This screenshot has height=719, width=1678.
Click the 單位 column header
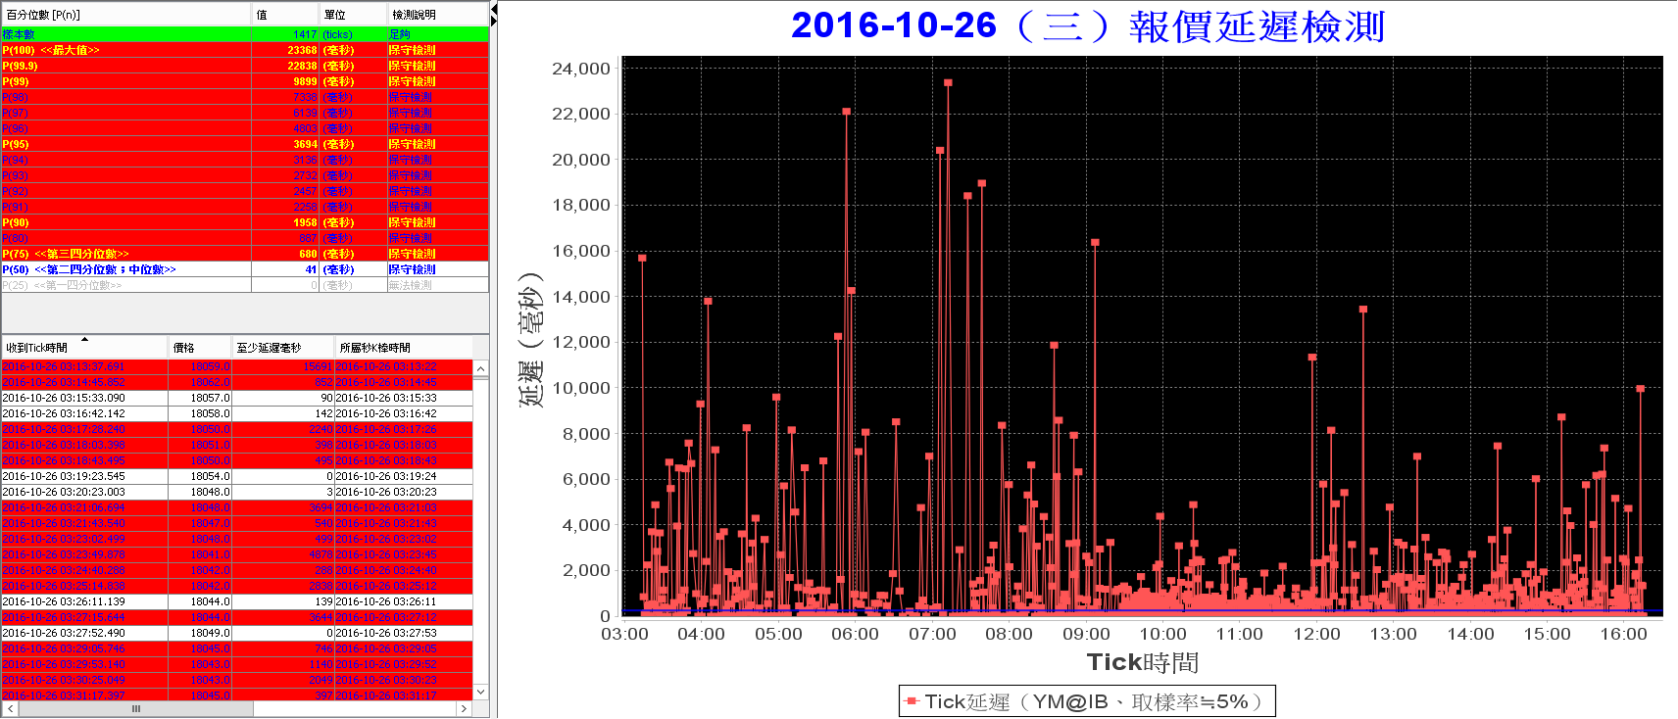353,15
